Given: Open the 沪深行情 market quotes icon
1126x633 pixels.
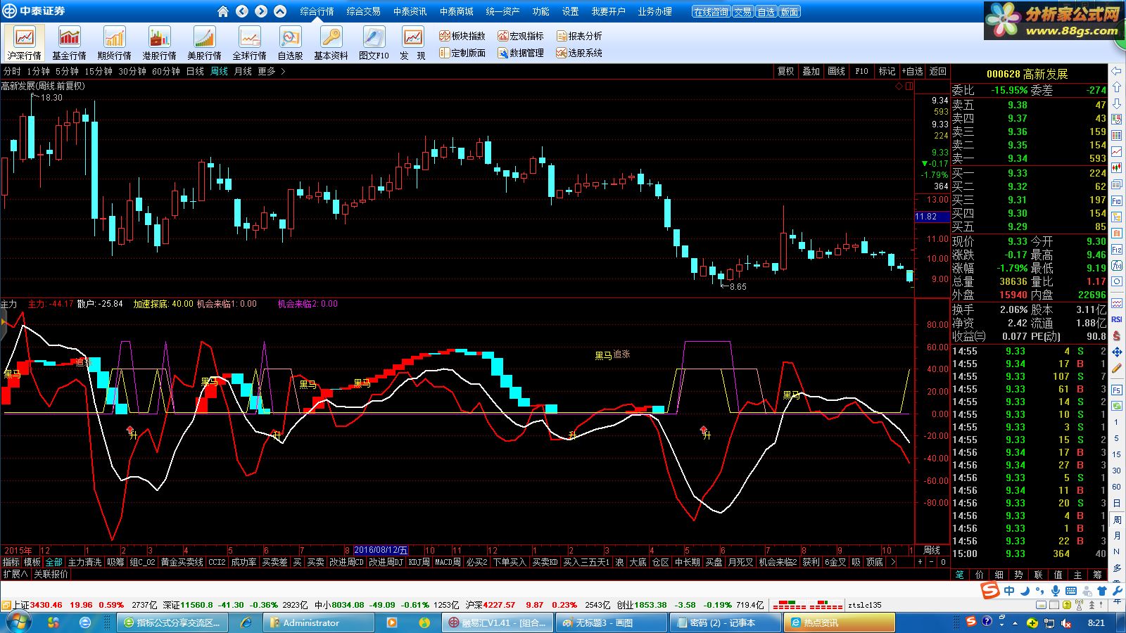Looking at the screenshot, I should coord(25,42).
